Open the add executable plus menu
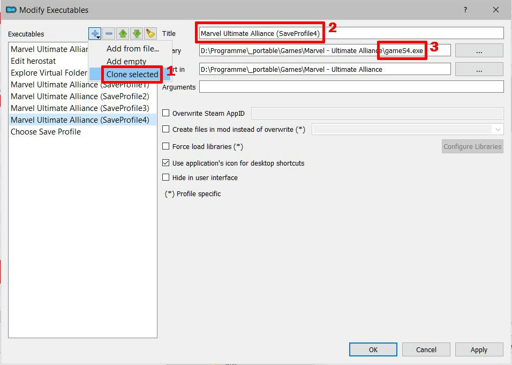The height and width of the screenshot is (365, 512). tap(95, 34)
